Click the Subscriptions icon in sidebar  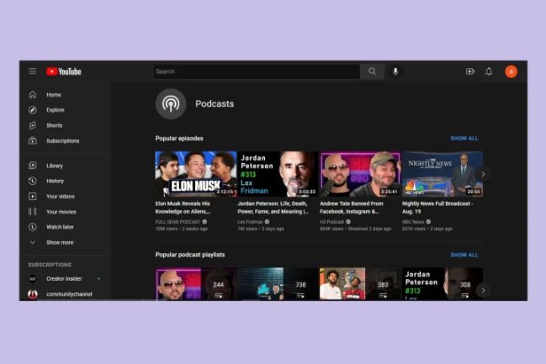(32, 140)
